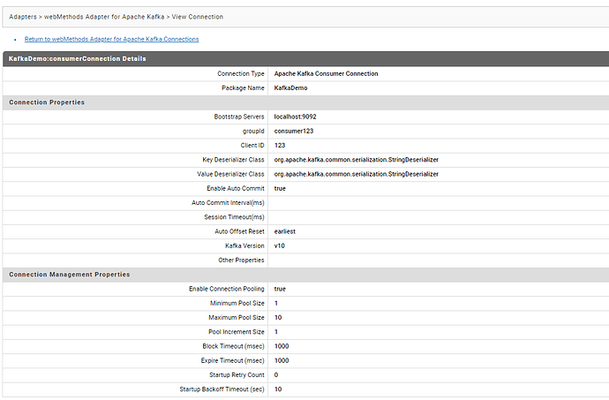
Task: Select the Pool Increment Size value 1
Action: tap(276, 332)
